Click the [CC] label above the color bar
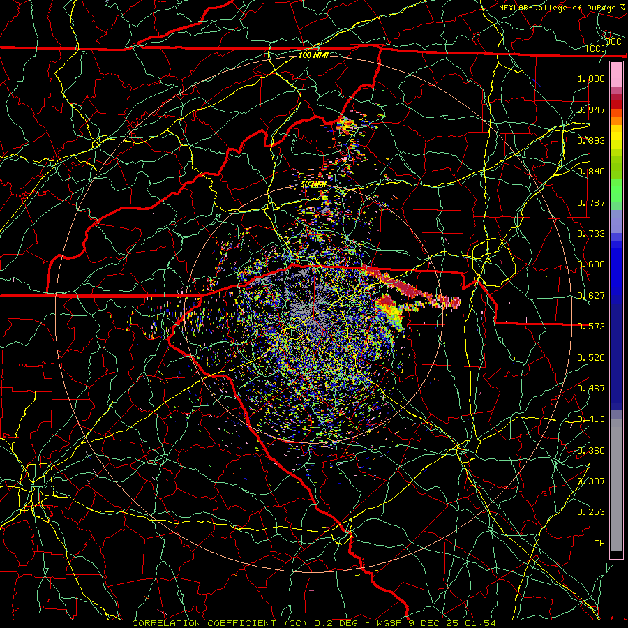Viewport: 628px width, 628px height. 596,48
